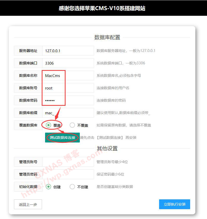Choose the 不创建 radio option

point(72,187)
